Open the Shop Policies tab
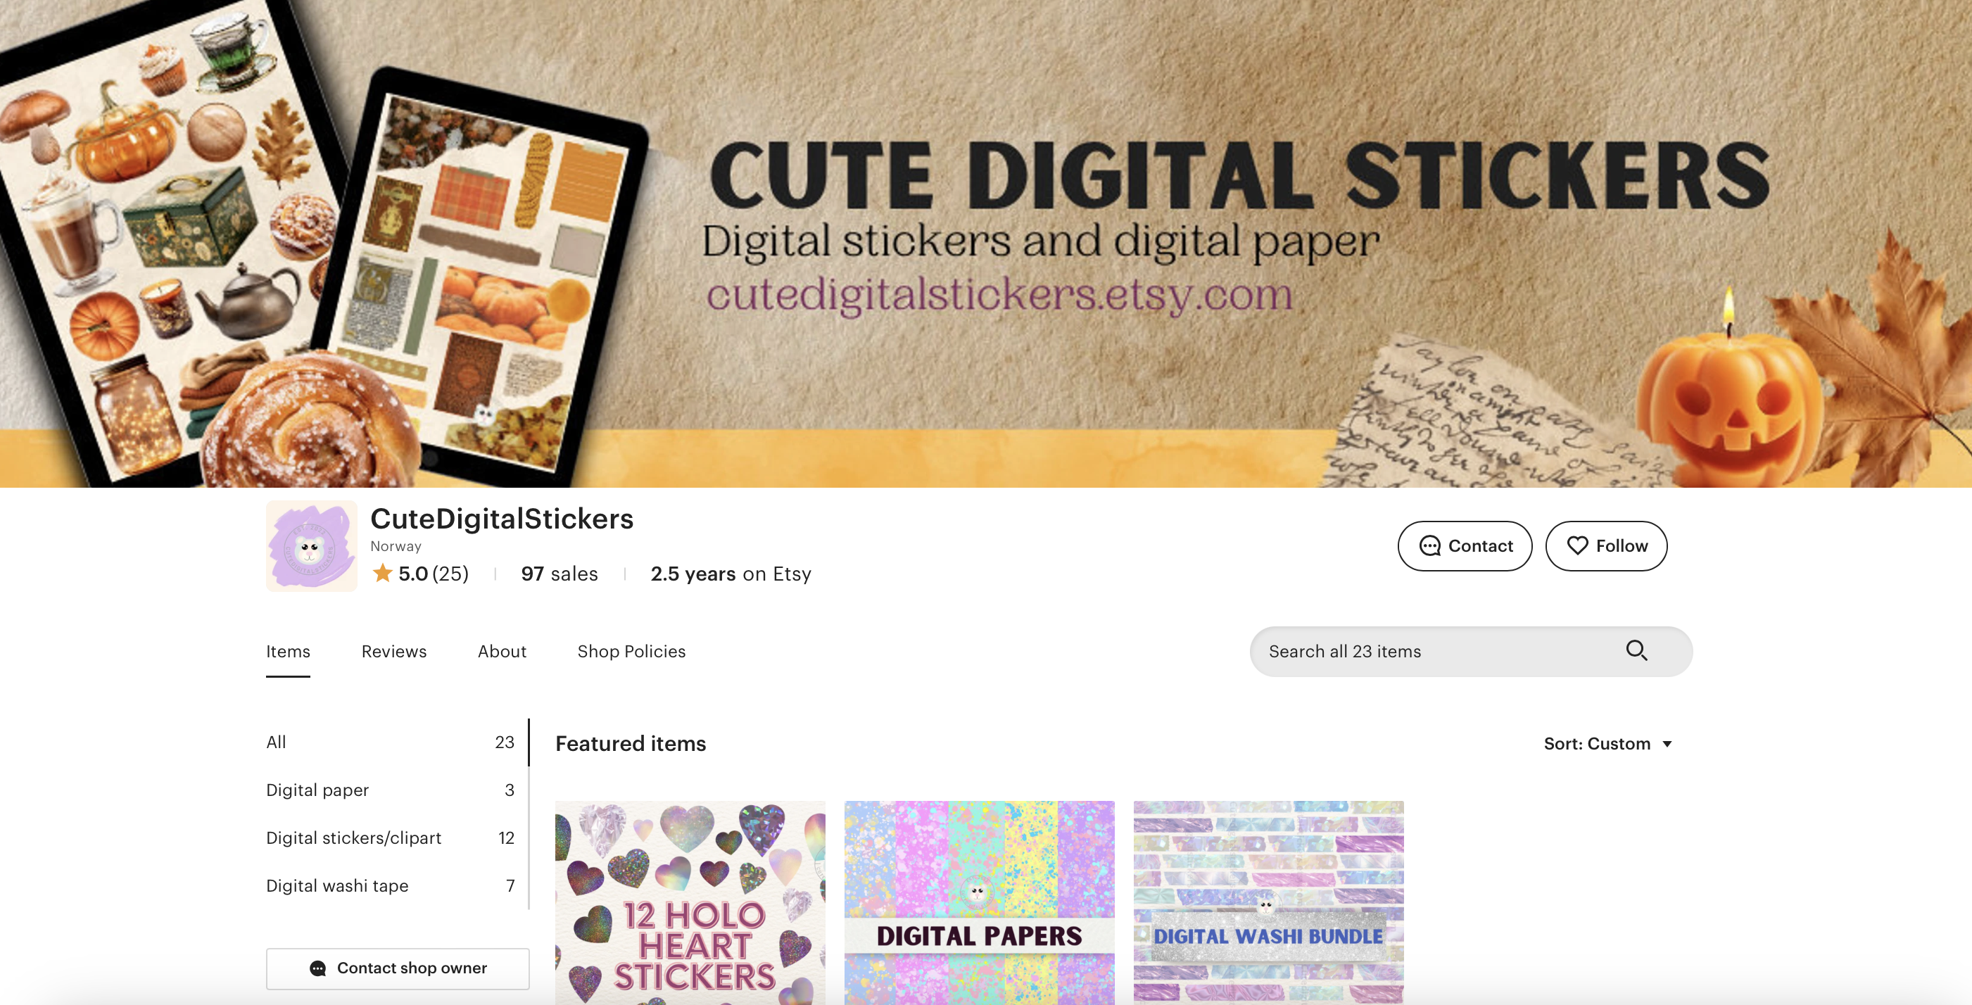1972x1005 pixels. 631,652
